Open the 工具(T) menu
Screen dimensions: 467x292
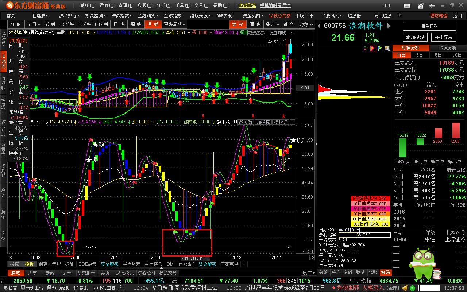click(182, 5)
